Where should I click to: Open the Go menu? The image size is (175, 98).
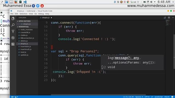click(36, 14)
